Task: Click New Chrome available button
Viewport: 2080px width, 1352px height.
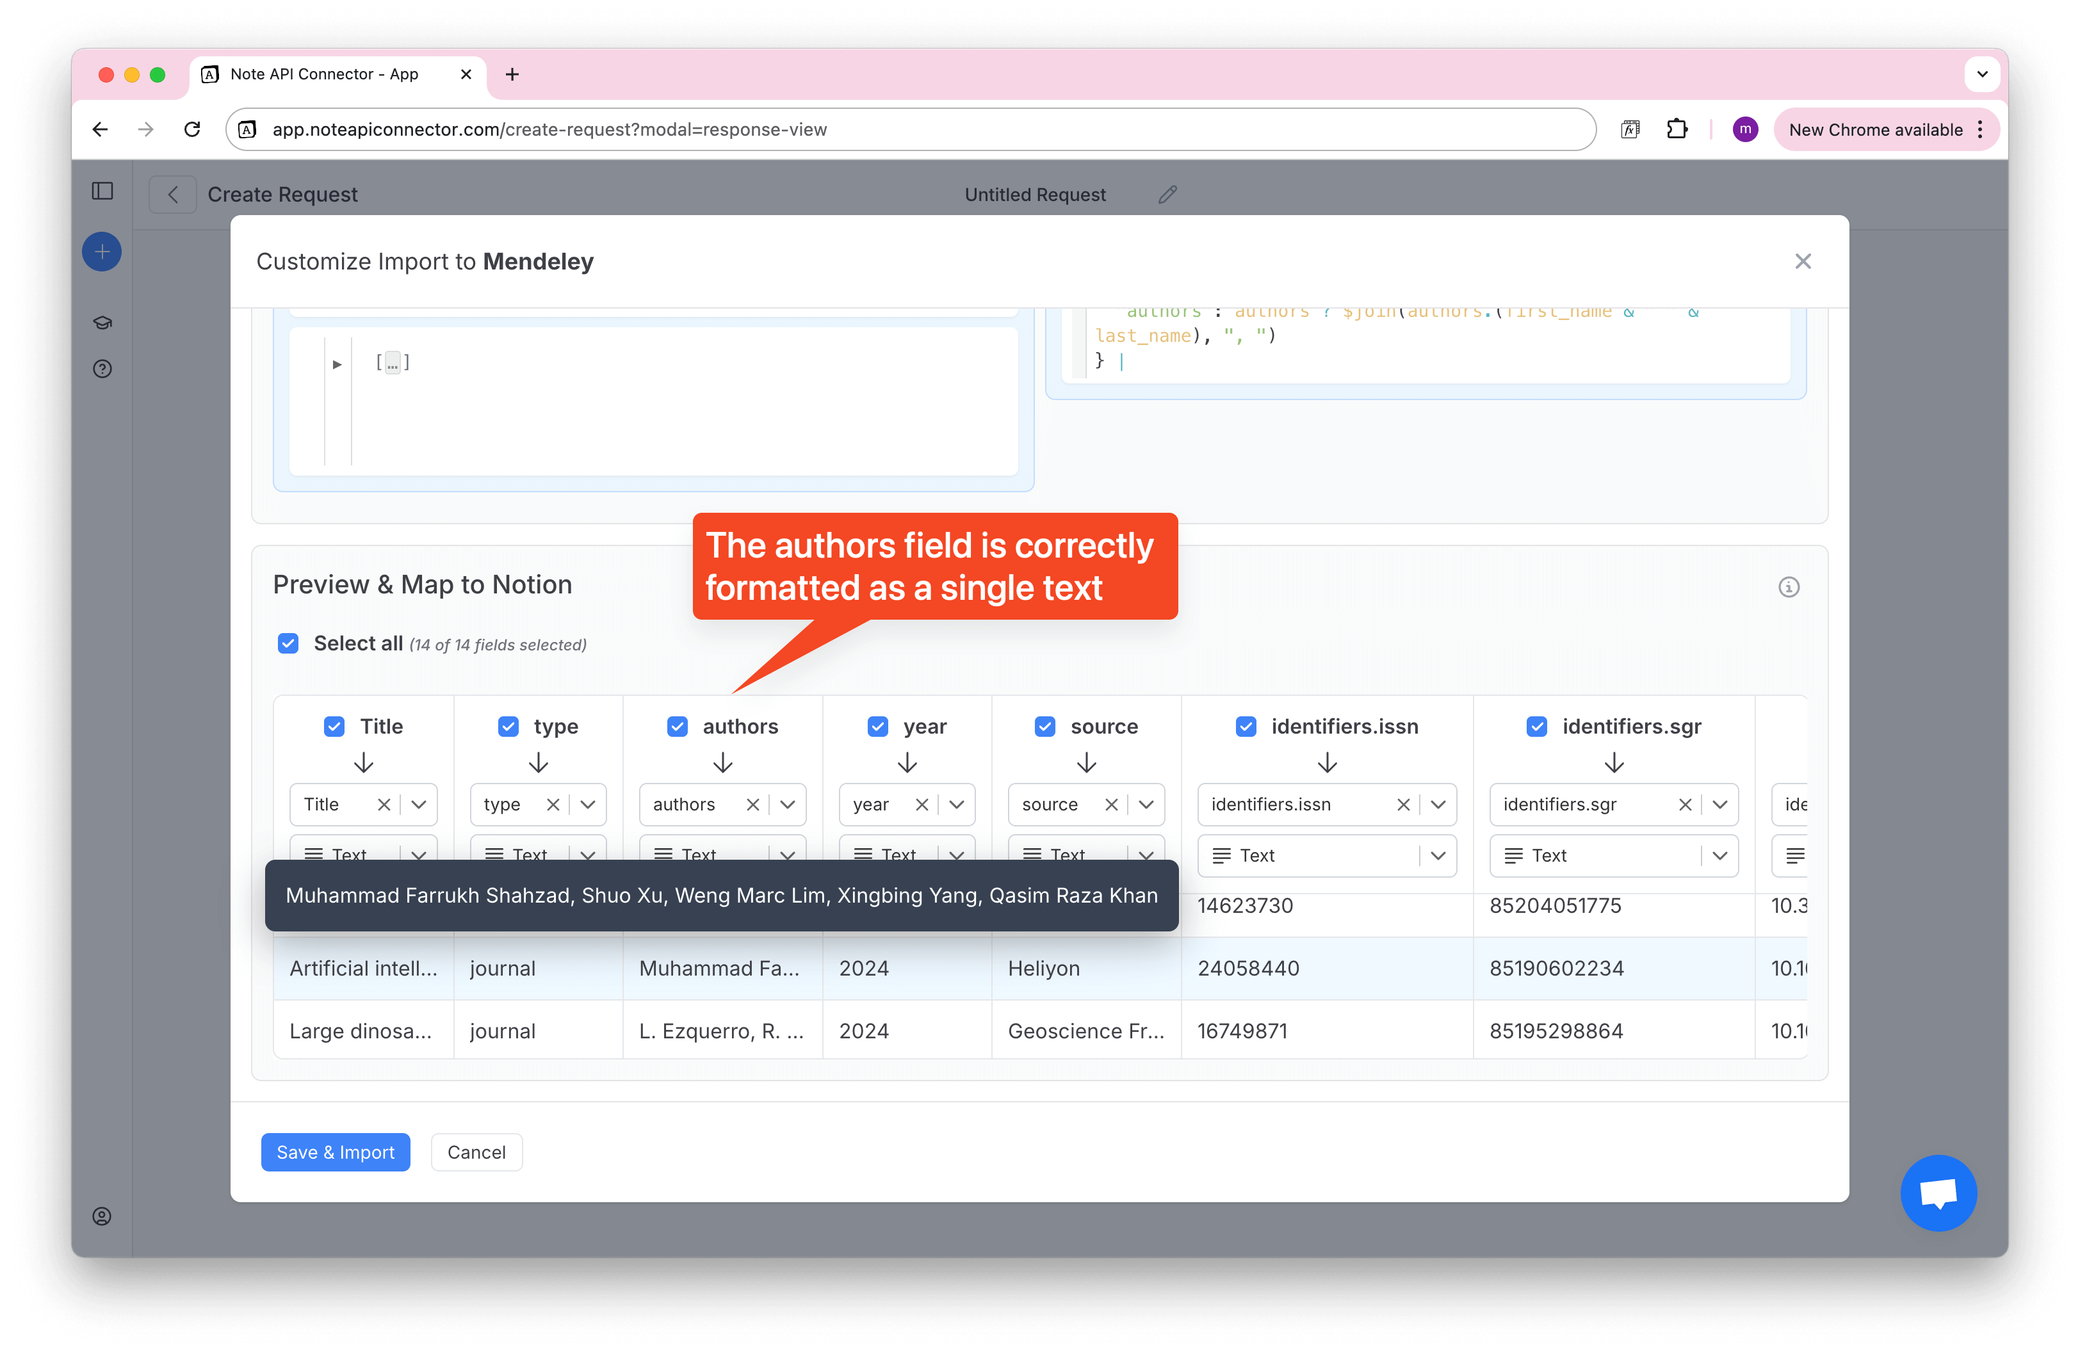Action: 1886,129
